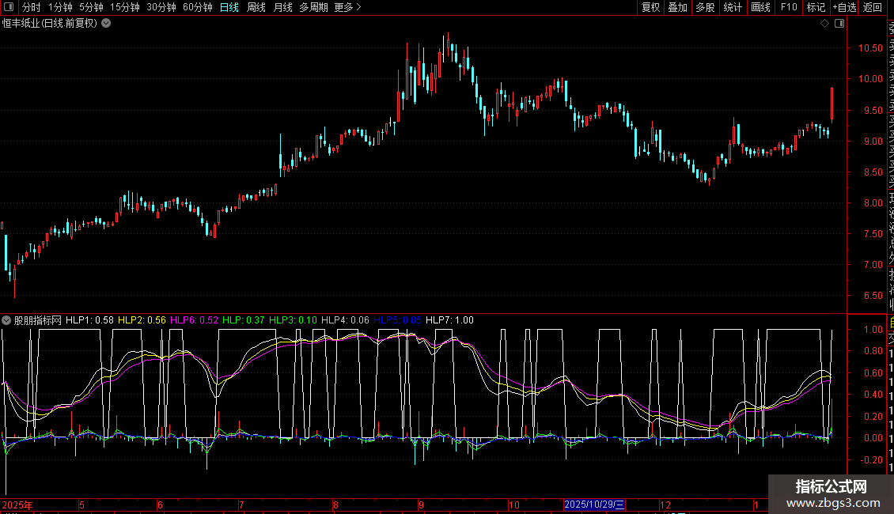The height and width of the screenshot is (514, 894).
Task: Switch to 分时 intraday tab
Action: pyautogui.click(x=32, y=8)
